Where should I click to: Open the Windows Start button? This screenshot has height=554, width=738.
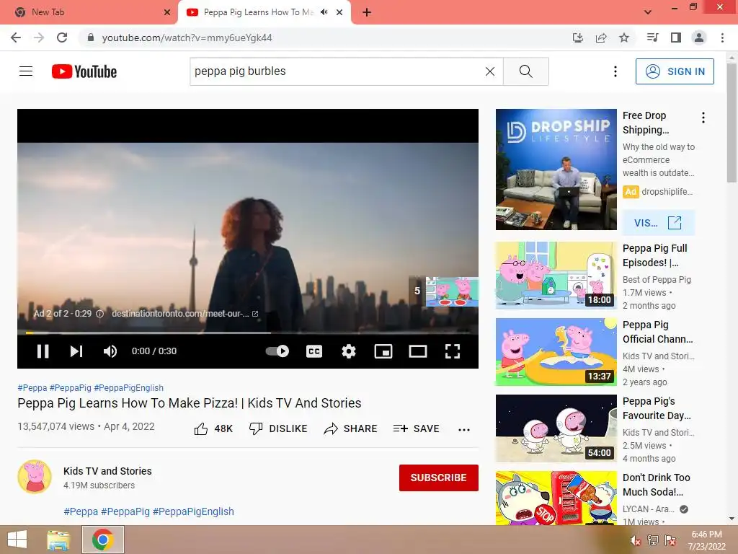pyautogui.click(x=17, y=540)
